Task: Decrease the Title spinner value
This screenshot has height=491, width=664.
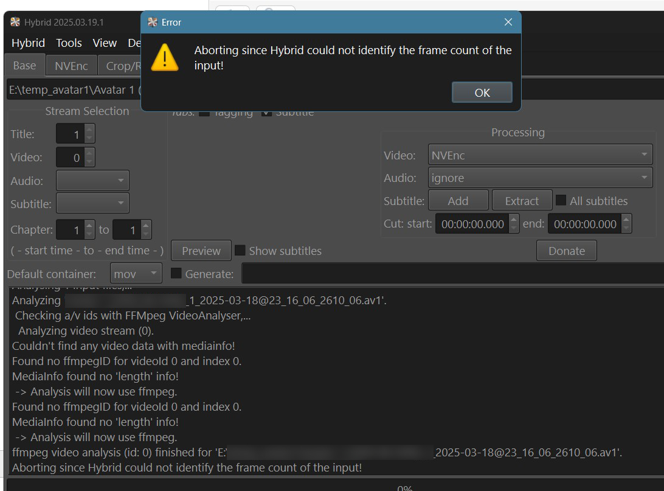Action: point(89,139)
